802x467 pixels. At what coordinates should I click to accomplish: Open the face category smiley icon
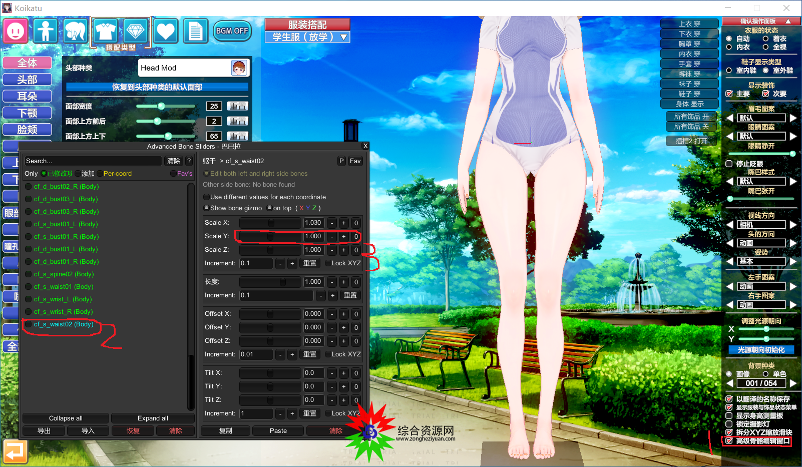coord(16,31)
